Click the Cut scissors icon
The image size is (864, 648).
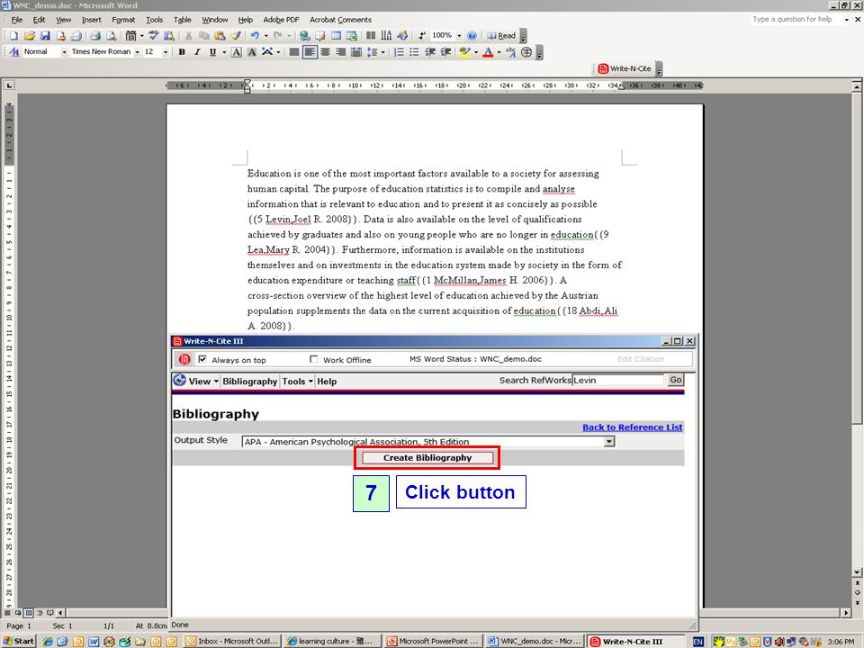188,36
